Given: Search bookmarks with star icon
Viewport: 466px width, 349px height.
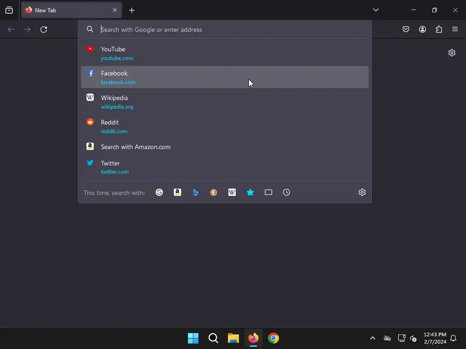Looking at the screenshot, I should pyautogui.click(x=250, y=192).
